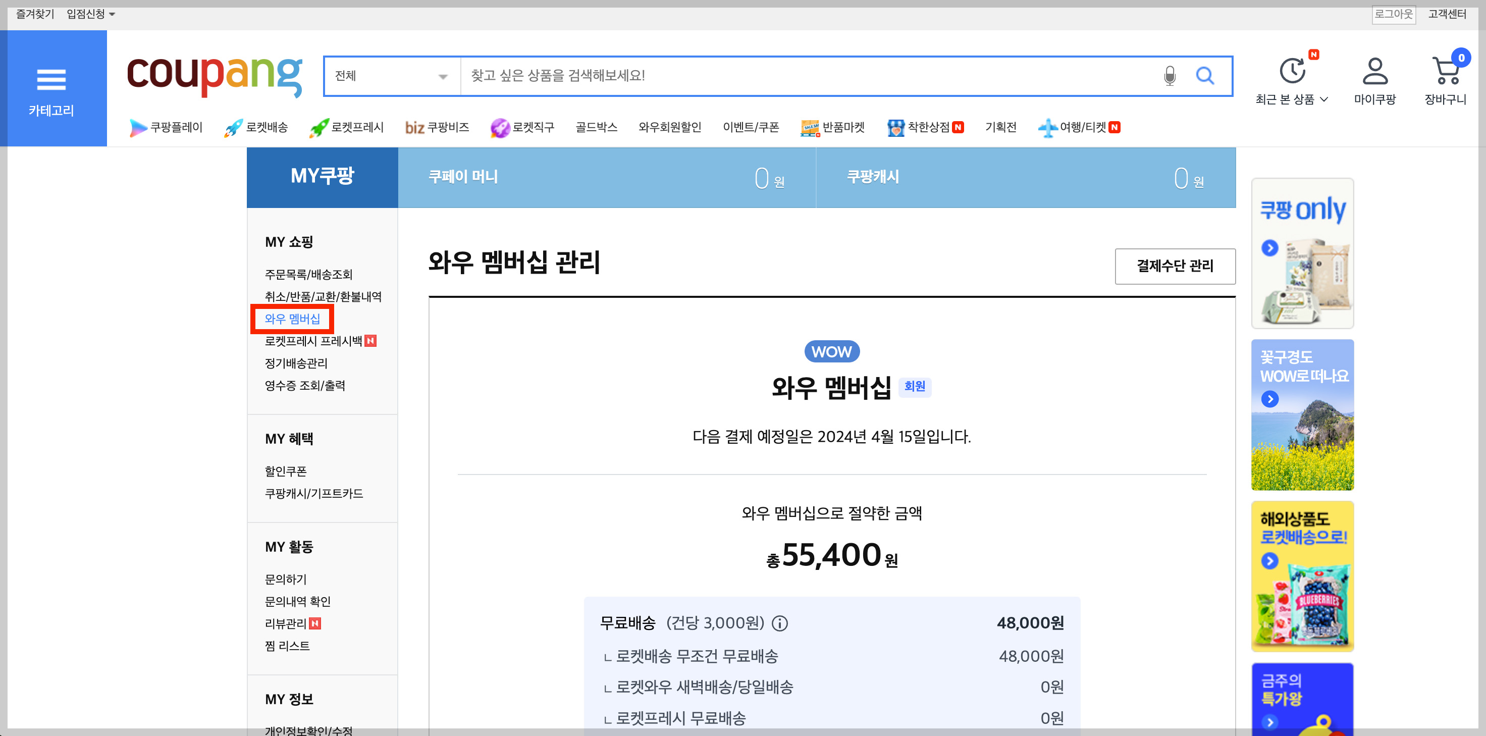Open the 마이쿠팡 person icon
Viewport: 1486px width, 736px height.
[1374, 71]
